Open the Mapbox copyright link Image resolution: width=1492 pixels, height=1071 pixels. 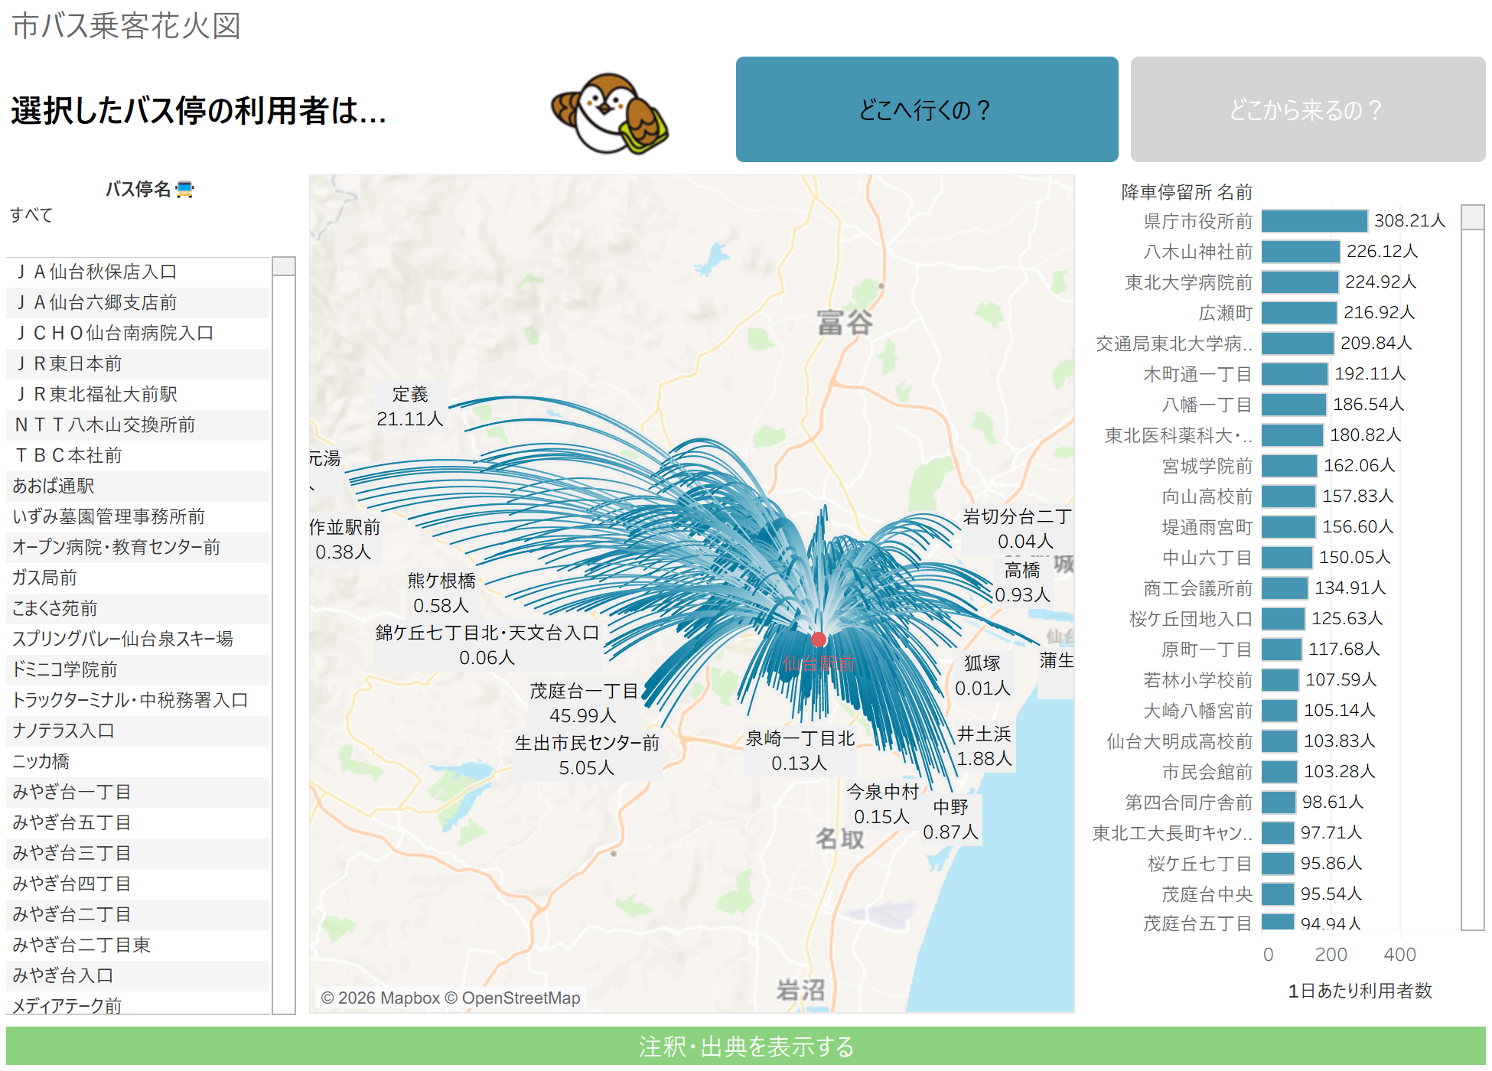coord(404,998)
